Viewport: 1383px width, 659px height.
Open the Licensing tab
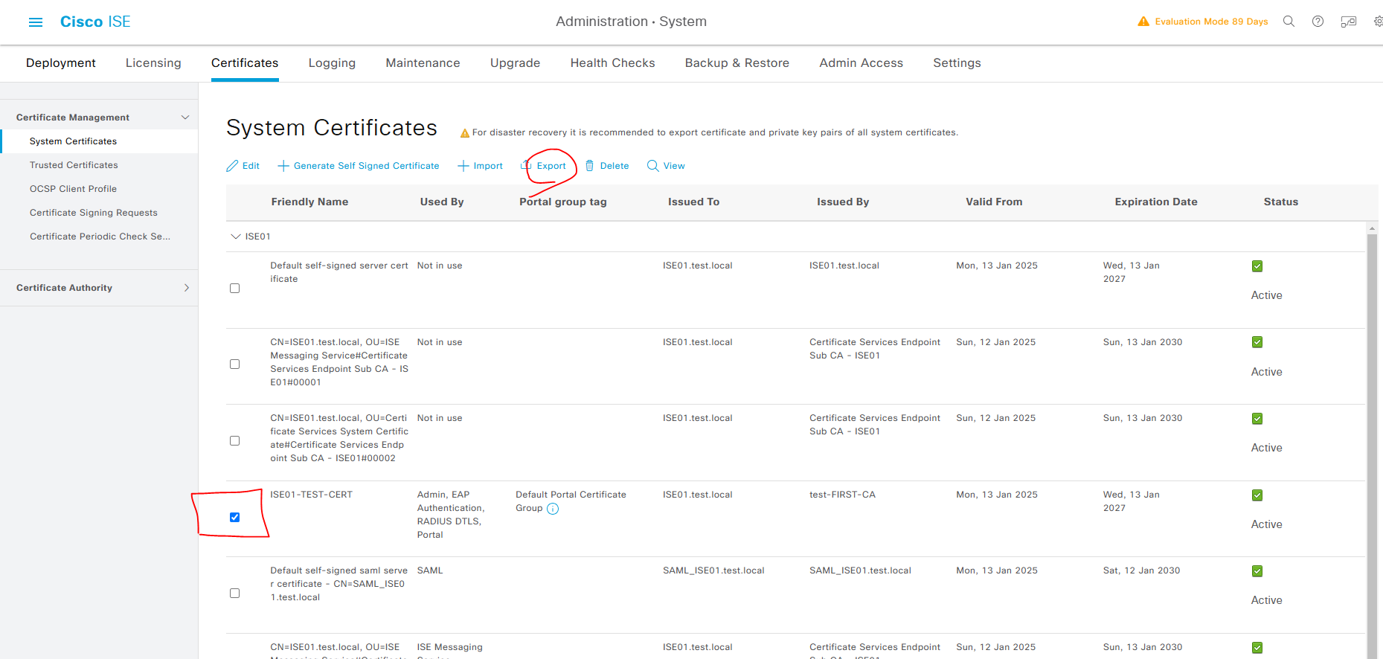(153, 63)
